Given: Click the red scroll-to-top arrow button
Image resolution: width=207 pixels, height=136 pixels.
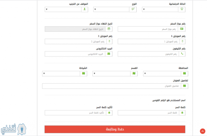Looking at the screenshot, I should 202,131.
